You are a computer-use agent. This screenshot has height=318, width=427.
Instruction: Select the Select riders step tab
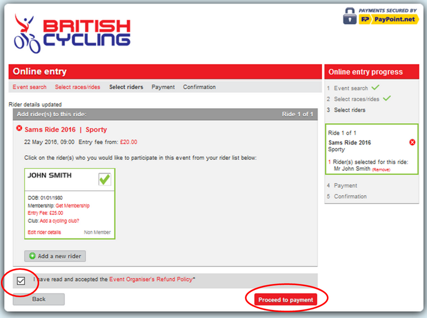(126, 87)
